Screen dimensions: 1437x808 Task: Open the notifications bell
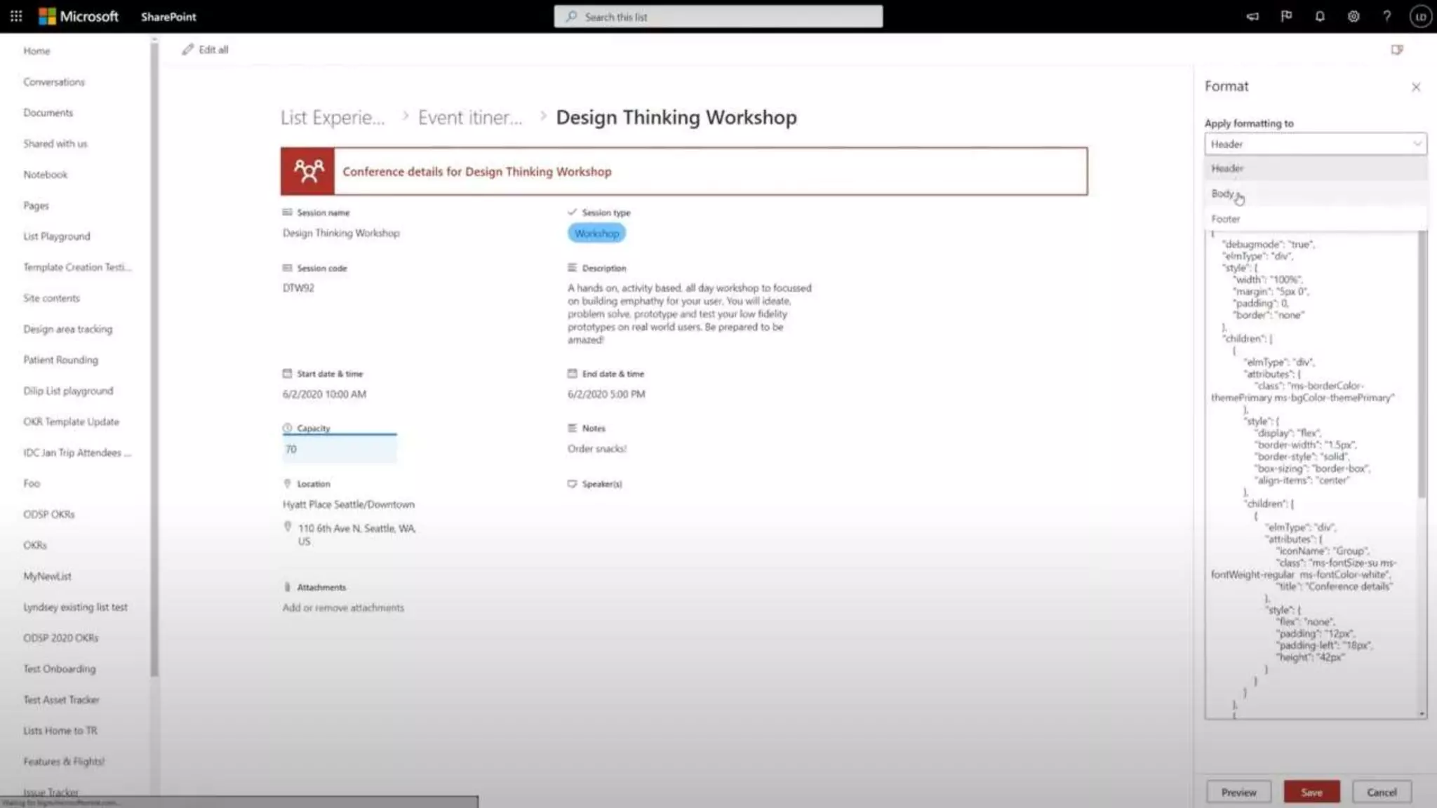(1320, 16)
